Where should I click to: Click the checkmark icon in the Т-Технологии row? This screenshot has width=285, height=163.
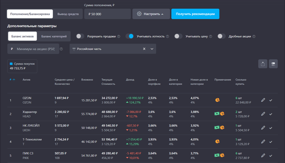click(271, 142)
